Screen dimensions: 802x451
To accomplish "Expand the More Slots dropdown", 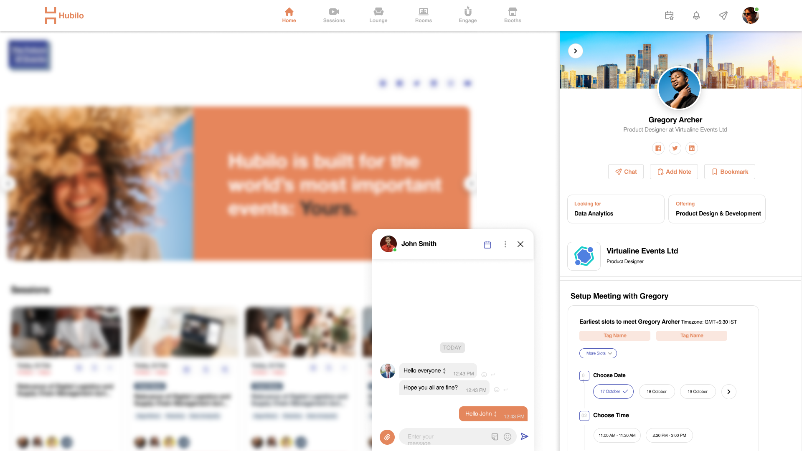I will (598, 353).
